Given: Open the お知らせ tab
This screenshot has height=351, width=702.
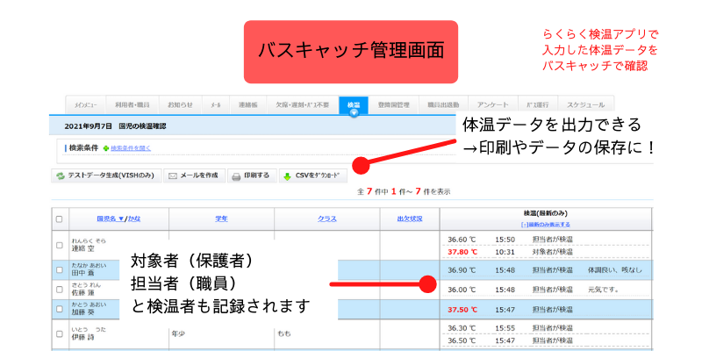Looking at the screenshot, I should [x=180, y=104].
